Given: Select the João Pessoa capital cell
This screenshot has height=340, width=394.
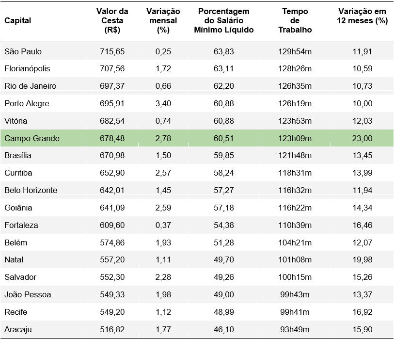Looking at the screenshot, I should pos(28,295).
